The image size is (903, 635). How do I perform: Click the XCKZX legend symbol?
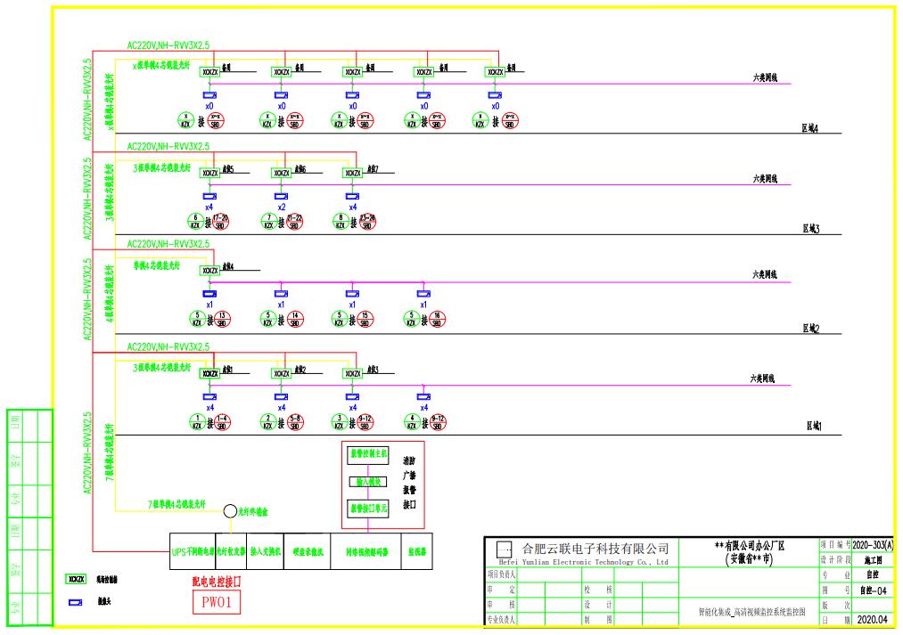pos(77,579)
